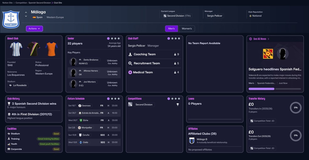Click the Recruitment Team magnifier icon

point(130,63)
